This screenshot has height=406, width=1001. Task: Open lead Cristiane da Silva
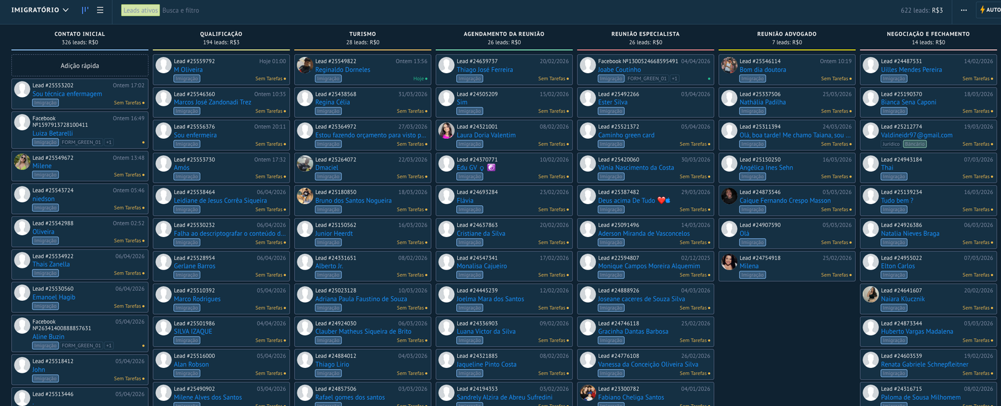[481, 233]
